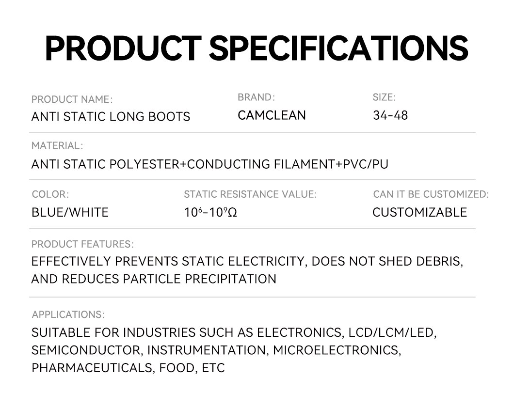Image resolution: width=514 pixels, height=394 pixels.
Task: Click the BRAND label
Action: pyautogui.click(x=256, y=97)
